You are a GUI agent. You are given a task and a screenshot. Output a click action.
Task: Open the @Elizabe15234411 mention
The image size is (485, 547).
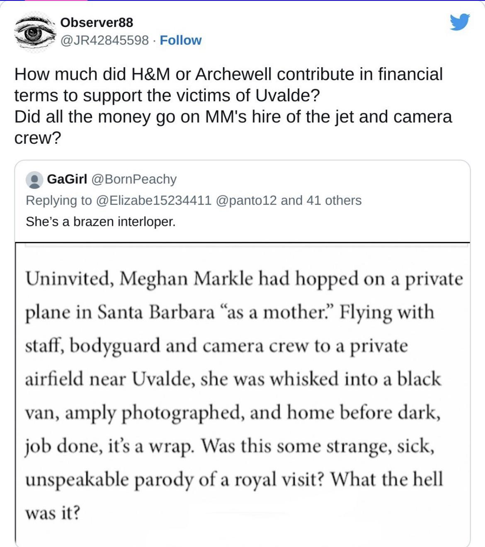(x=154, y=201)
